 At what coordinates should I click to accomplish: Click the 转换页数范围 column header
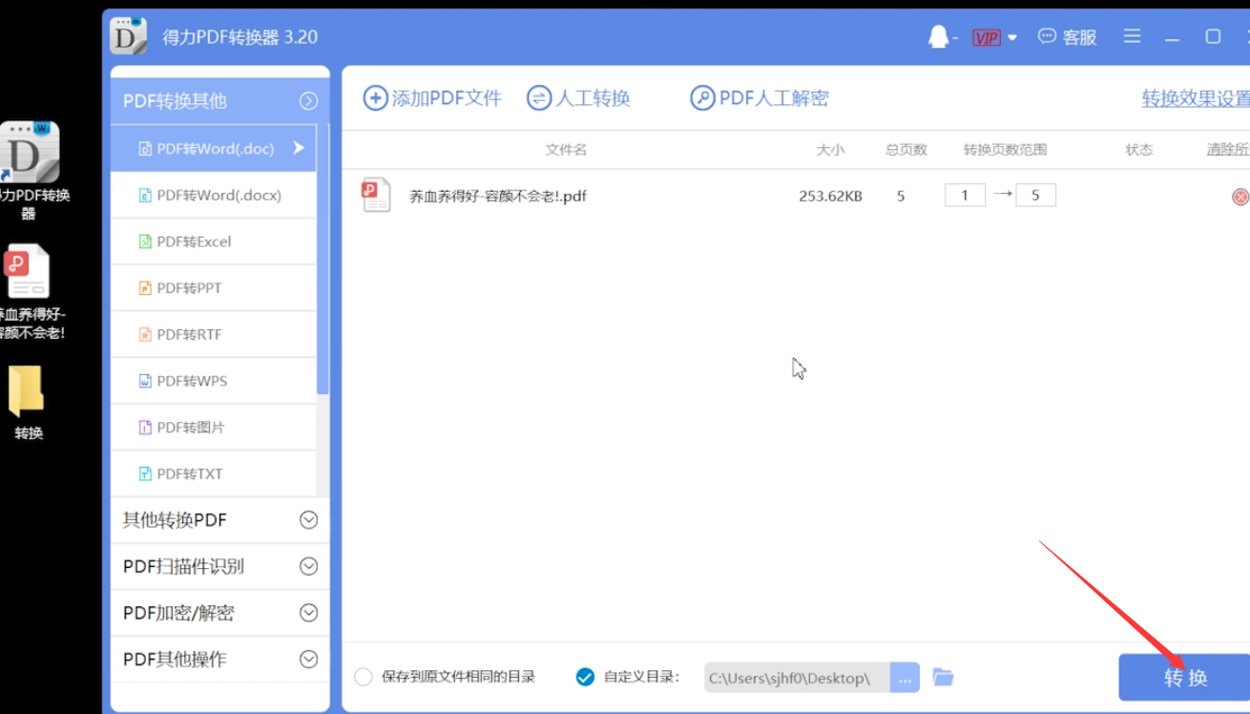click(x=1005, y=150)
